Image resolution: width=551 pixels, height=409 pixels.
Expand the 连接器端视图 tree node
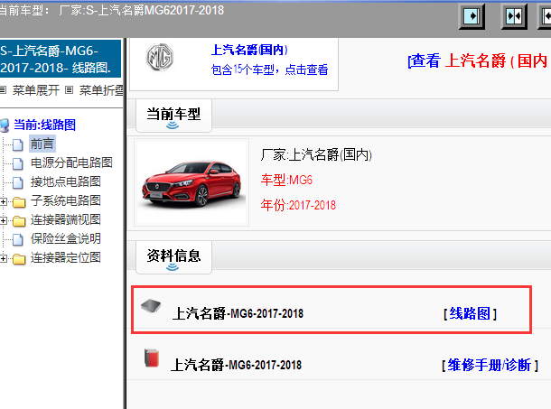tap(4, 220)
